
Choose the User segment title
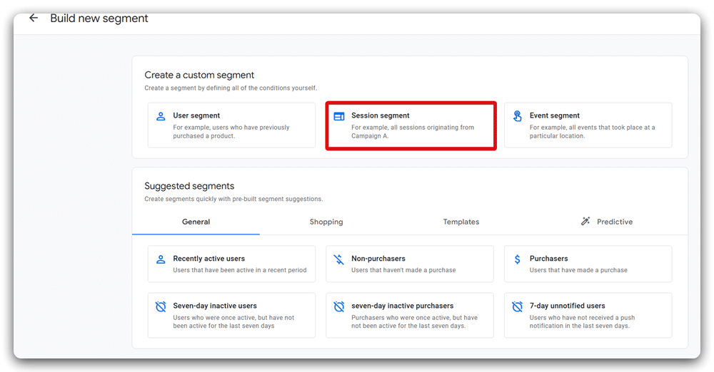pyautogui.click(x=196, y=115)
